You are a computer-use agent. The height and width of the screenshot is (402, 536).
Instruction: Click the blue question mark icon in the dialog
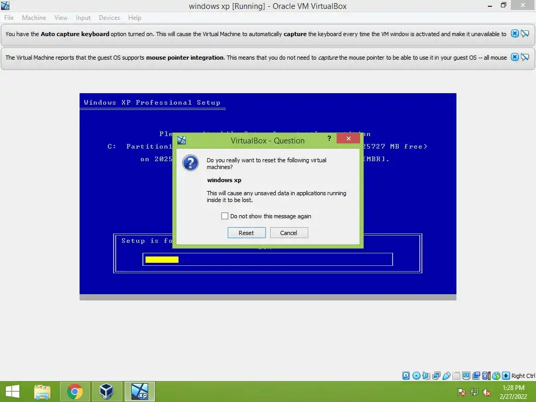(x=191, y=163)
